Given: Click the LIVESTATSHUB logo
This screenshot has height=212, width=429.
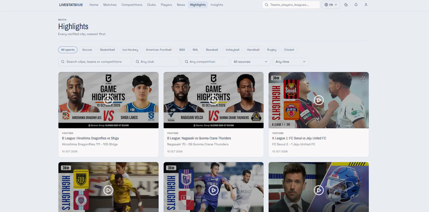Looking at the screenshot, I should point(71,5).
